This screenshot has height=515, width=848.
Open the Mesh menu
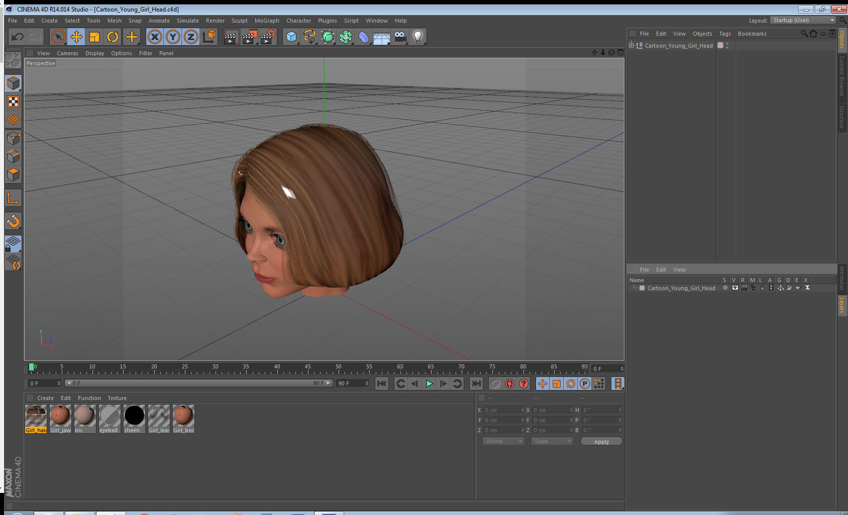(114, 21)
